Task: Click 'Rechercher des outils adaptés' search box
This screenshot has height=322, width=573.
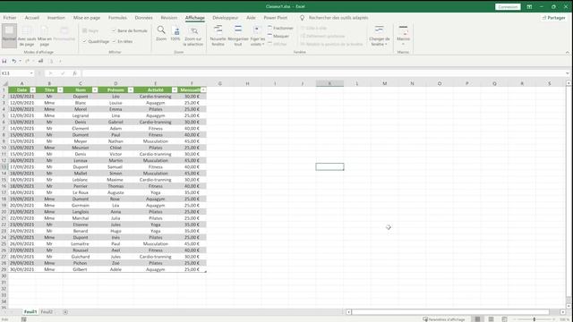Action: click(x=338, y=18)
